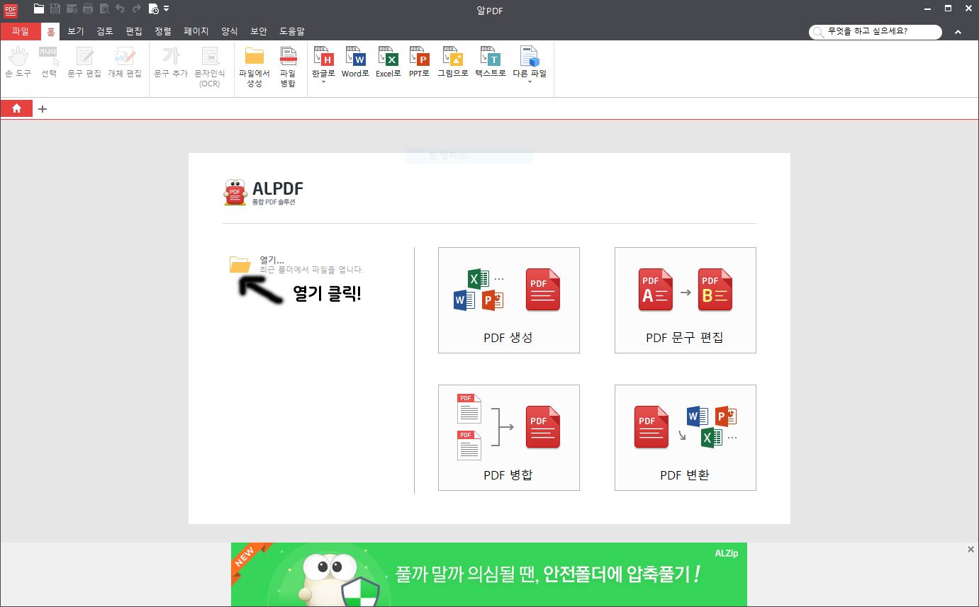979x607 pixels.
Task: Switch to the 홈 ribbon tab
Action: 50,31
